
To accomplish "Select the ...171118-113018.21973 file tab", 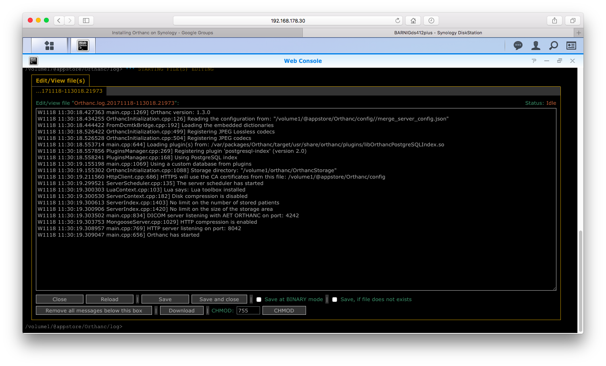I will tap(69, 91).
